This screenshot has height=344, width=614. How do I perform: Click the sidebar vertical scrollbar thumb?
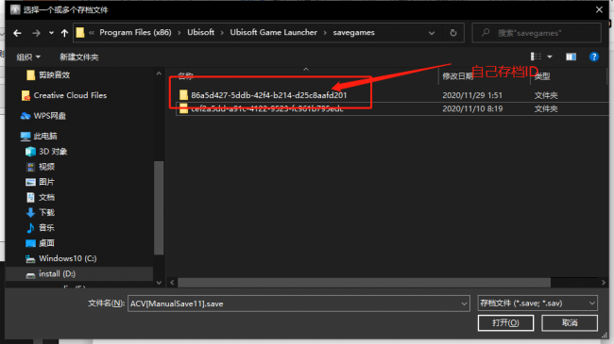point(159,208)
